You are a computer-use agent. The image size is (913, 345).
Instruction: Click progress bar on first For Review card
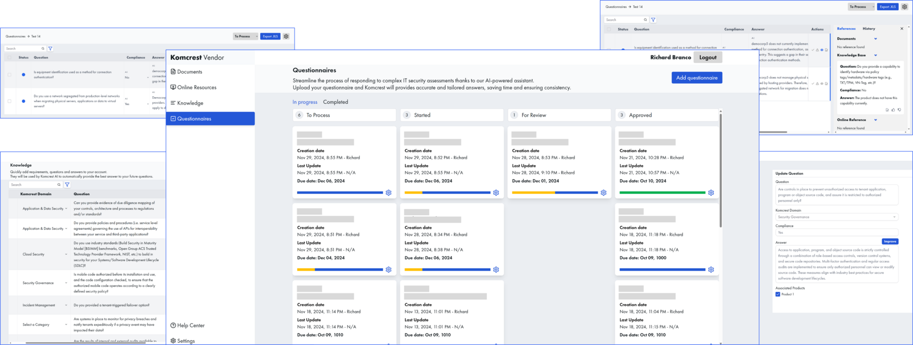(x=555, y=192)
